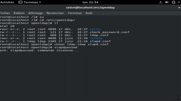This screenshot has width=181, height=101.
Task: Click the 'otal 20' line
Action: (7, 26)
